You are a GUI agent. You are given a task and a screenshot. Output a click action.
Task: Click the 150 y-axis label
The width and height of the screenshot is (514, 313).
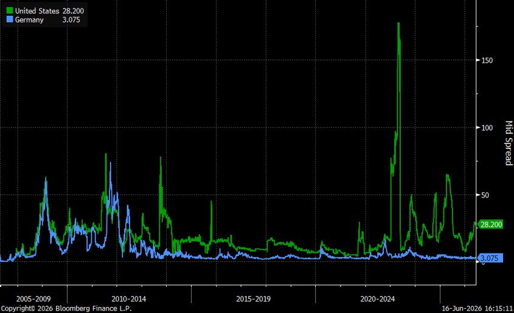487,61
